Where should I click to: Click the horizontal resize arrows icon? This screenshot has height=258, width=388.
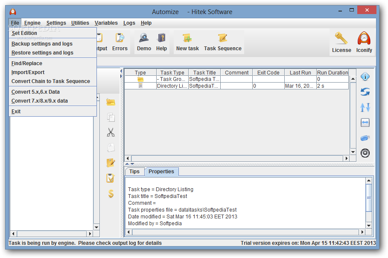pos(365,123)
